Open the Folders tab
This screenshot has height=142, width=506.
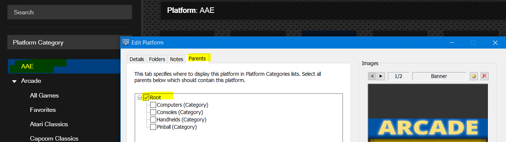click(x=157, y=59)
